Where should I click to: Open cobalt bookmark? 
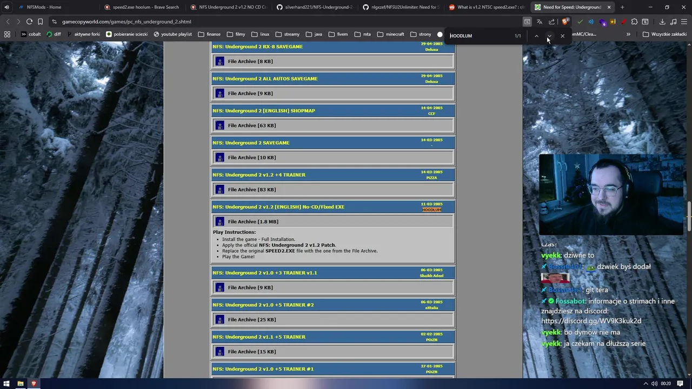click(x=30, y=34)
